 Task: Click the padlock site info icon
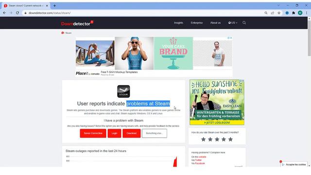click(25, 13)
